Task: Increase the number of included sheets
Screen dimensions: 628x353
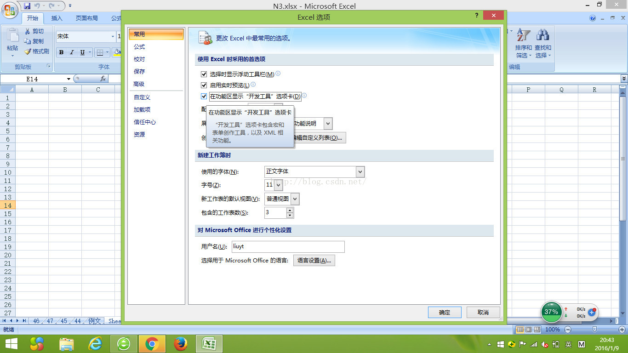Action: (290, 210)
